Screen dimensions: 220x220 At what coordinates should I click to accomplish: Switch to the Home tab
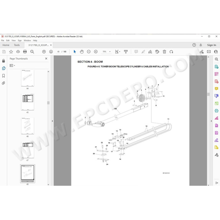6,45
